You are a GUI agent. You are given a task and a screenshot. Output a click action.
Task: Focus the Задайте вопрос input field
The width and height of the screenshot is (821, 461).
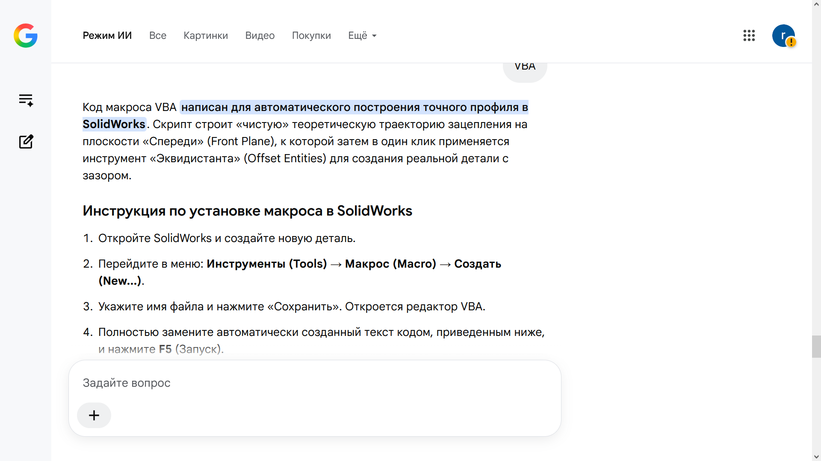pyautogui.click(x=315, y=383)
